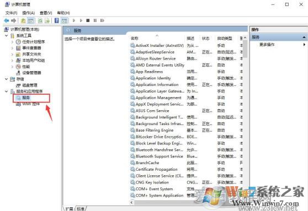Click the Refresh toolbar icon
This screenshot has height=211, width=308.
[40, 20]
